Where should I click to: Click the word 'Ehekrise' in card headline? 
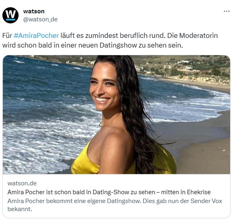tap(199, 192)
